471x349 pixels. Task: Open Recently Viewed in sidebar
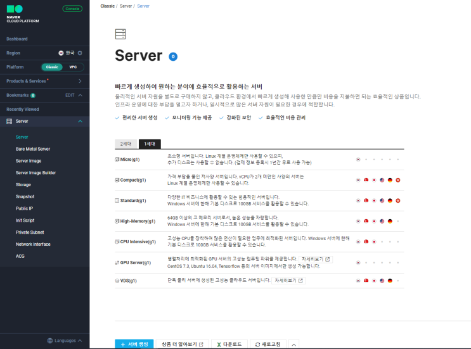click(23, 109)
